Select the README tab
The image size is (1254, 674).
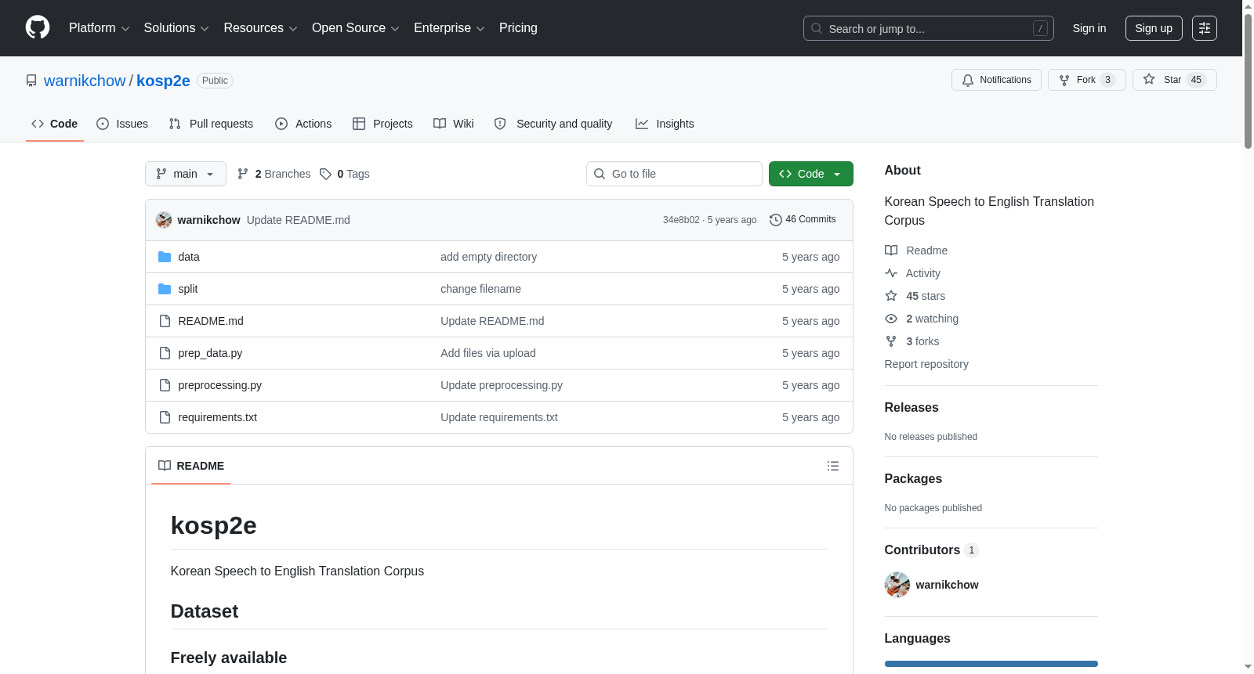(x=191, y=466)
